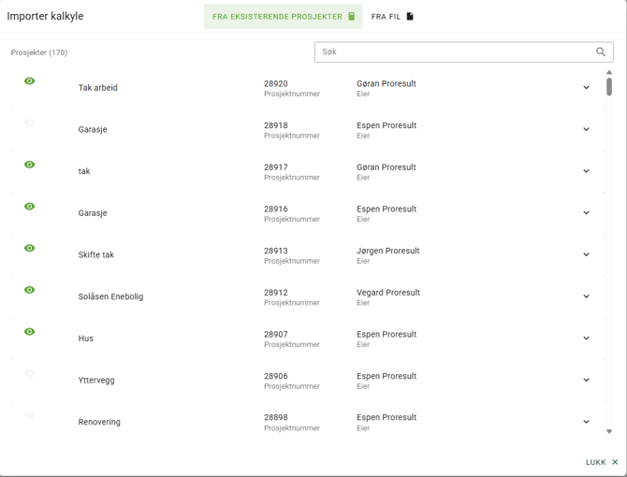Expand the Tak arbeid project row

point(586,88)
